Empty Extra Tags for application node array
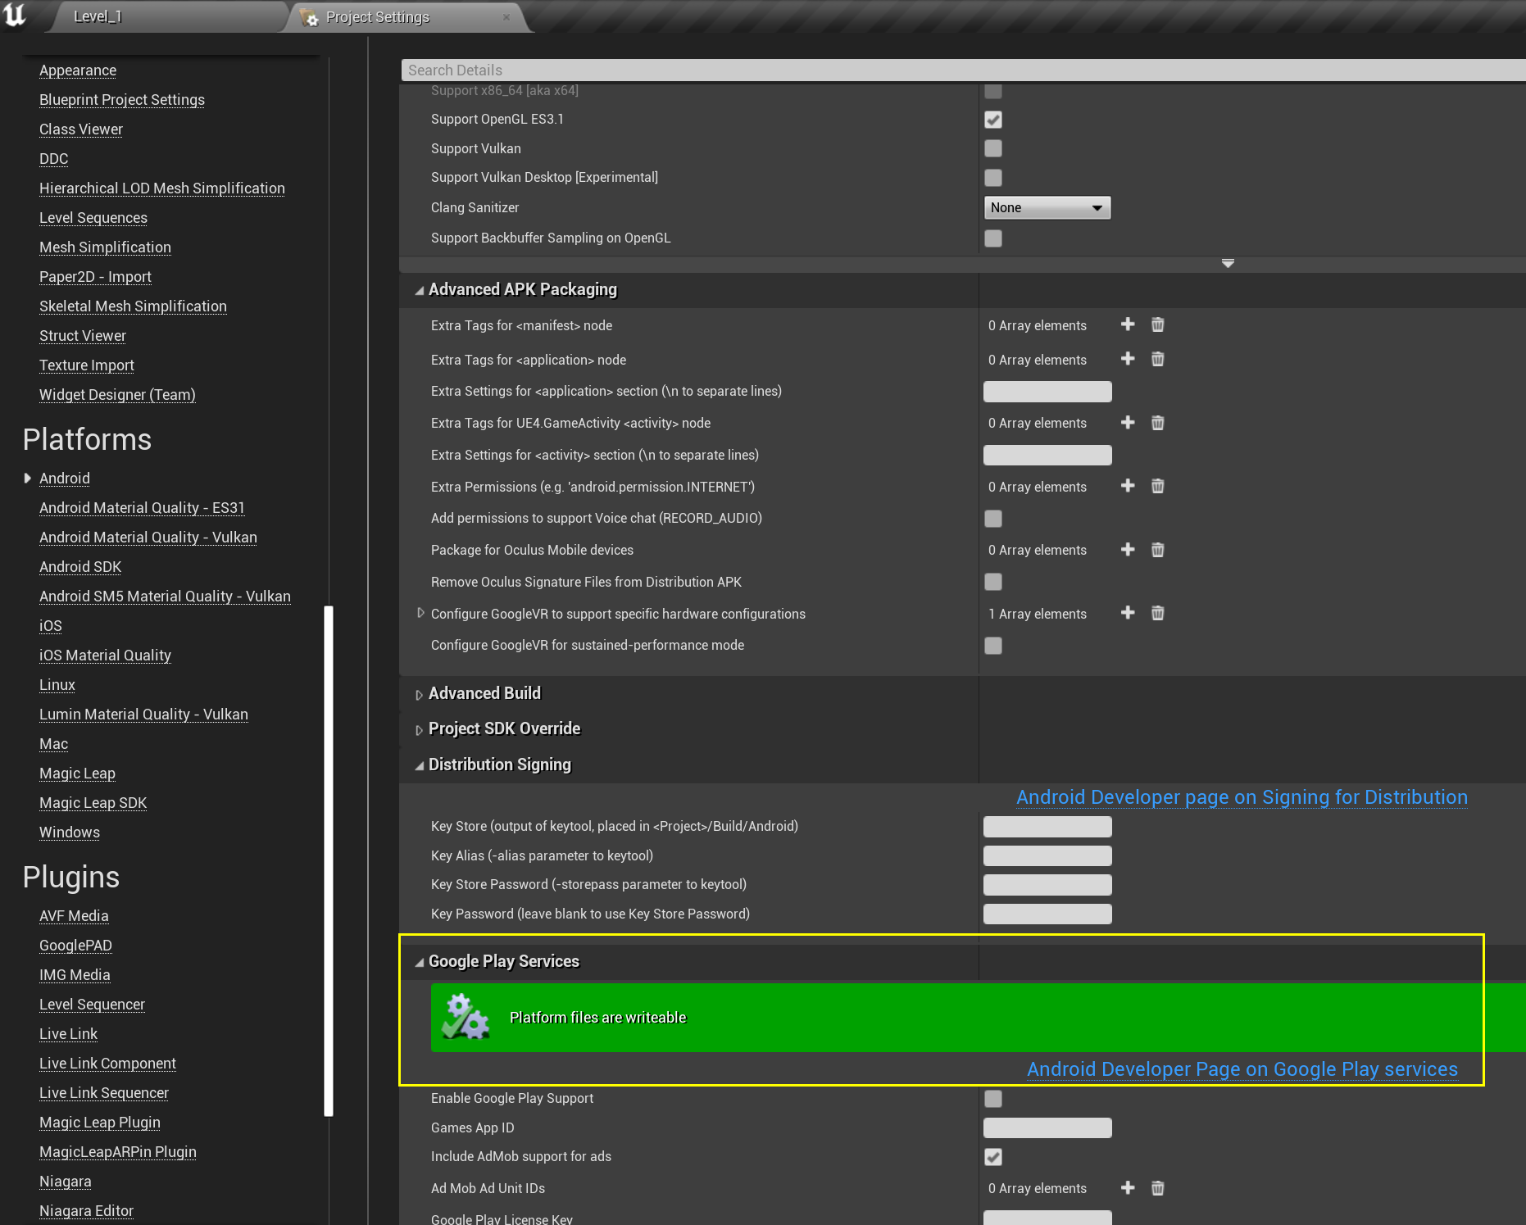1526x1225 pixels. coord(1157,359)
